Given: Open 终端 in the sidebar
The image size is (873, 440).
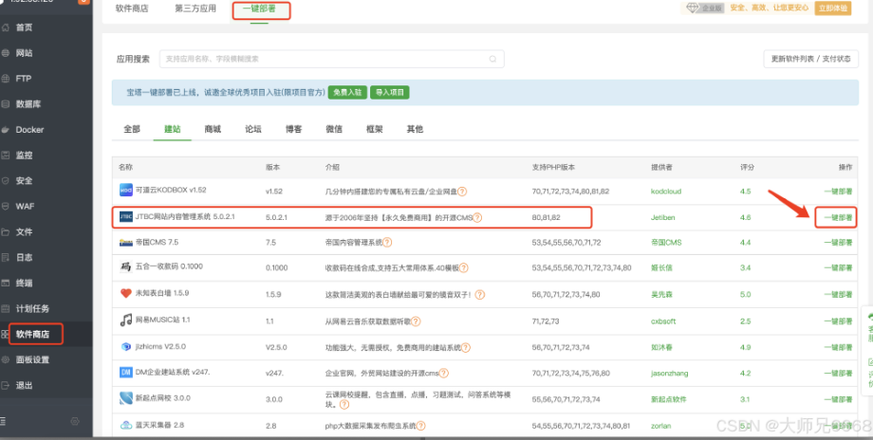Looking at the screenshot, I should pos(24,284).
